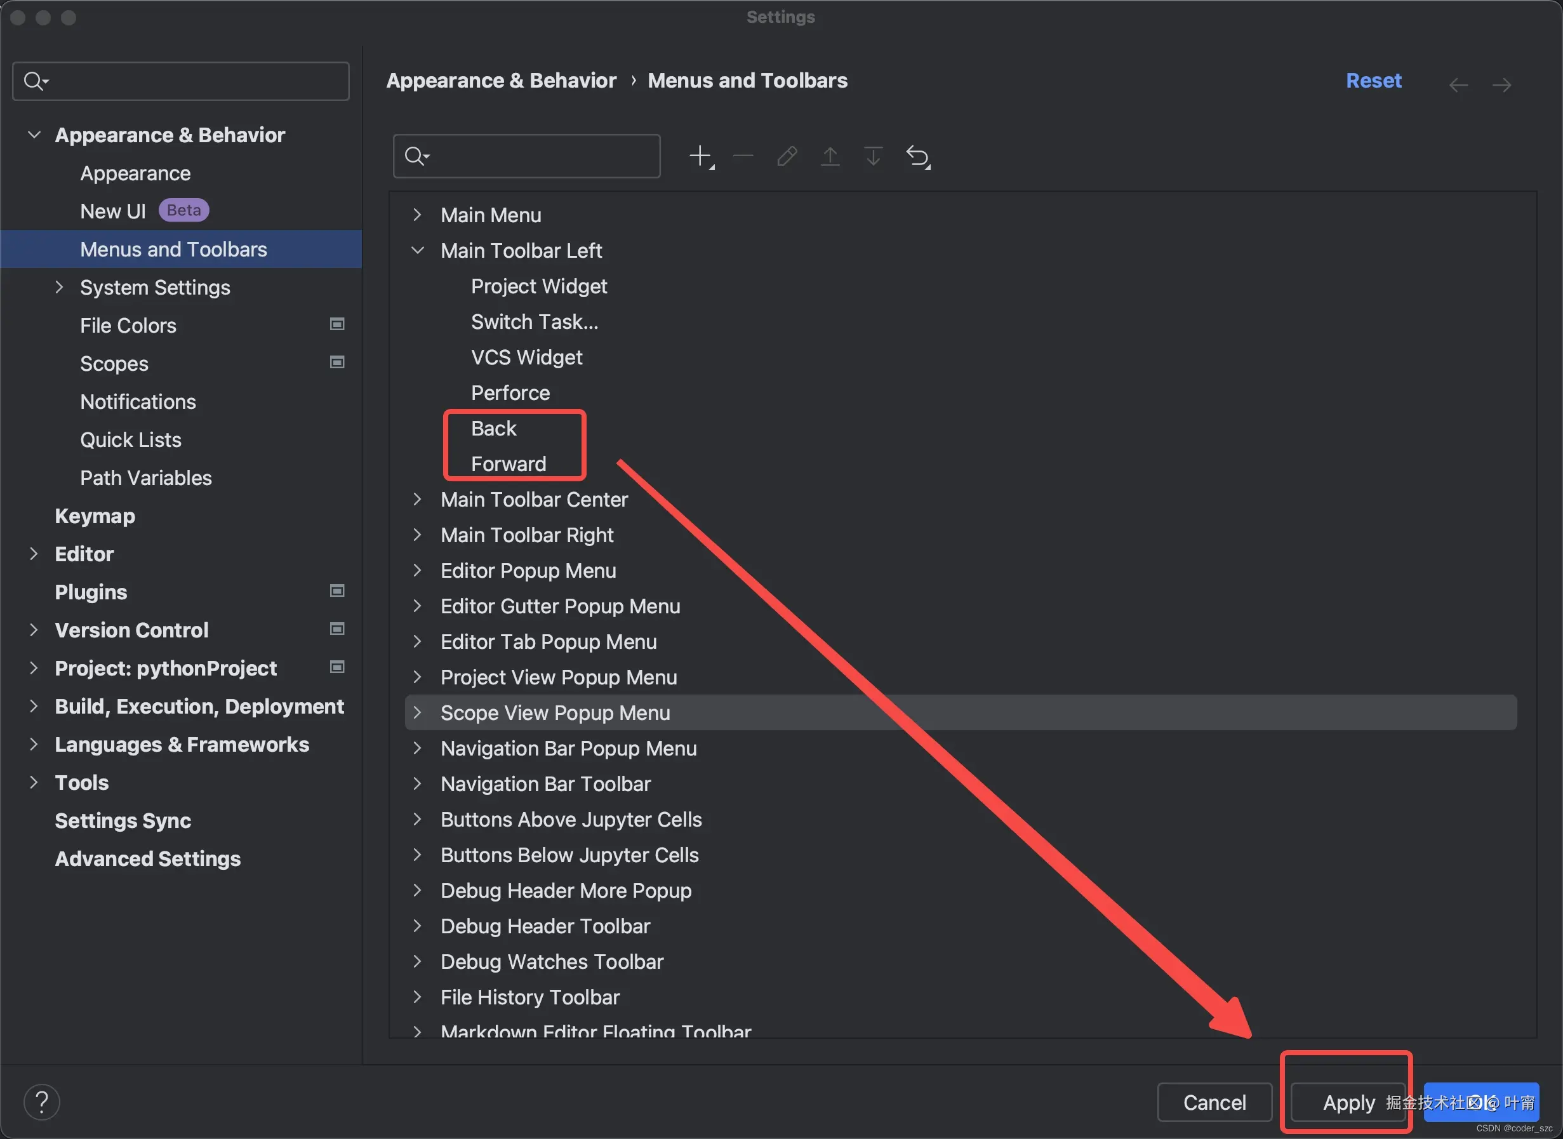This screenshot has height=1139, width=1563.
Task: Click the forward navigation arrow at top right
Action: (1501, 85)
